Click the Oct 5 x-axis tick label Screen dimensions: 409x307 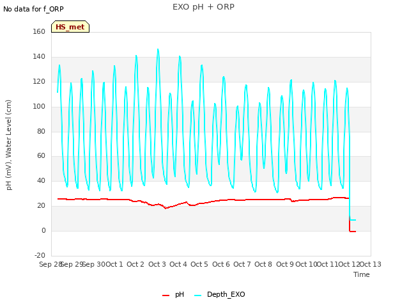[x=199, y=264]
